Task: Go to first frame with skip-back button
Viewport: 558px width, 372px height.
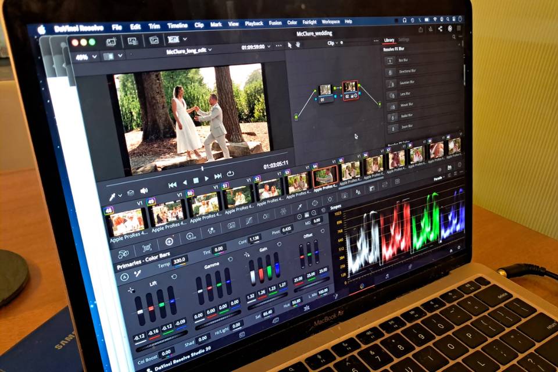Action: 172,185
